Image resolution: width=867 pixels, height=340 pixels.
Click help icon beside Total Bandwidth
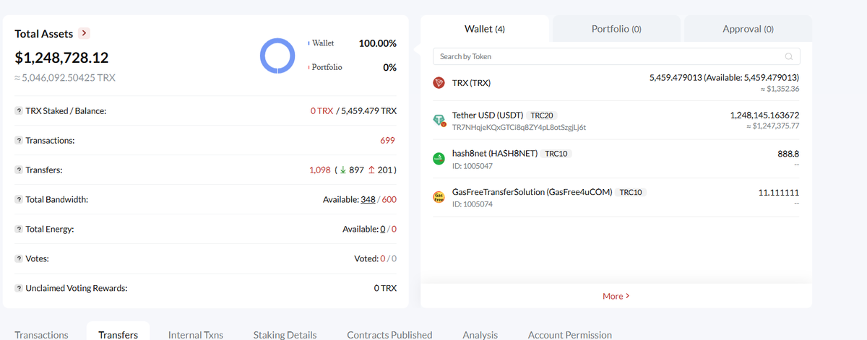18,199
